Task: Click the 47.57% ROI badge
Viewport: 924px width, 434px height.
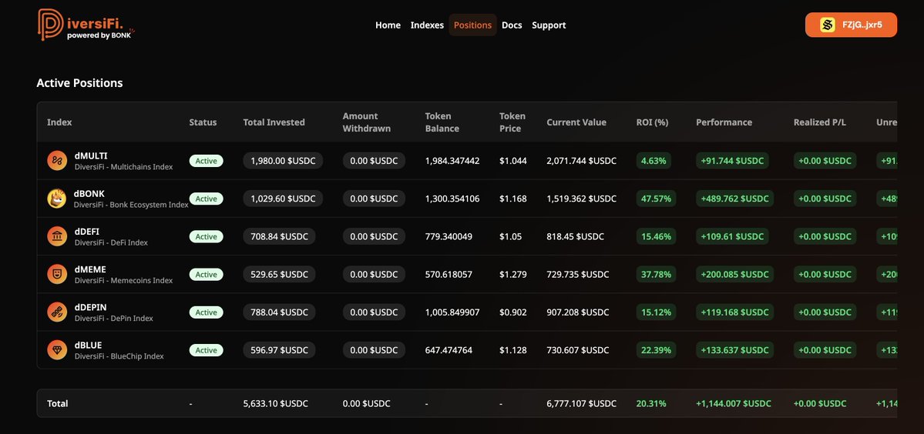Action: (656, 199)
